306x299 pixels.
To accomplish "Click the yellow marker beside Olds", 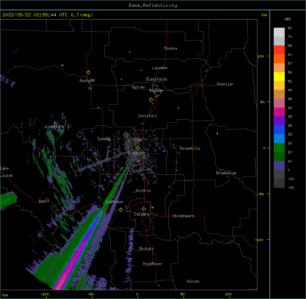I will click(x=138, y=148).
